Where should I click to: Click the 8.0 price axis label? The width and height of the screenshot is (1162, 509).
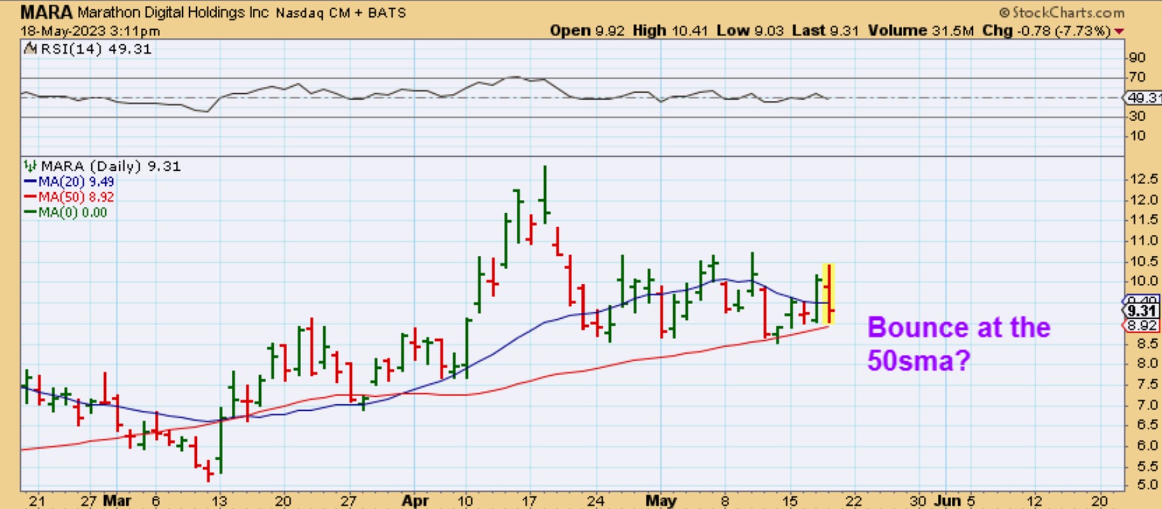point(1147,364)
